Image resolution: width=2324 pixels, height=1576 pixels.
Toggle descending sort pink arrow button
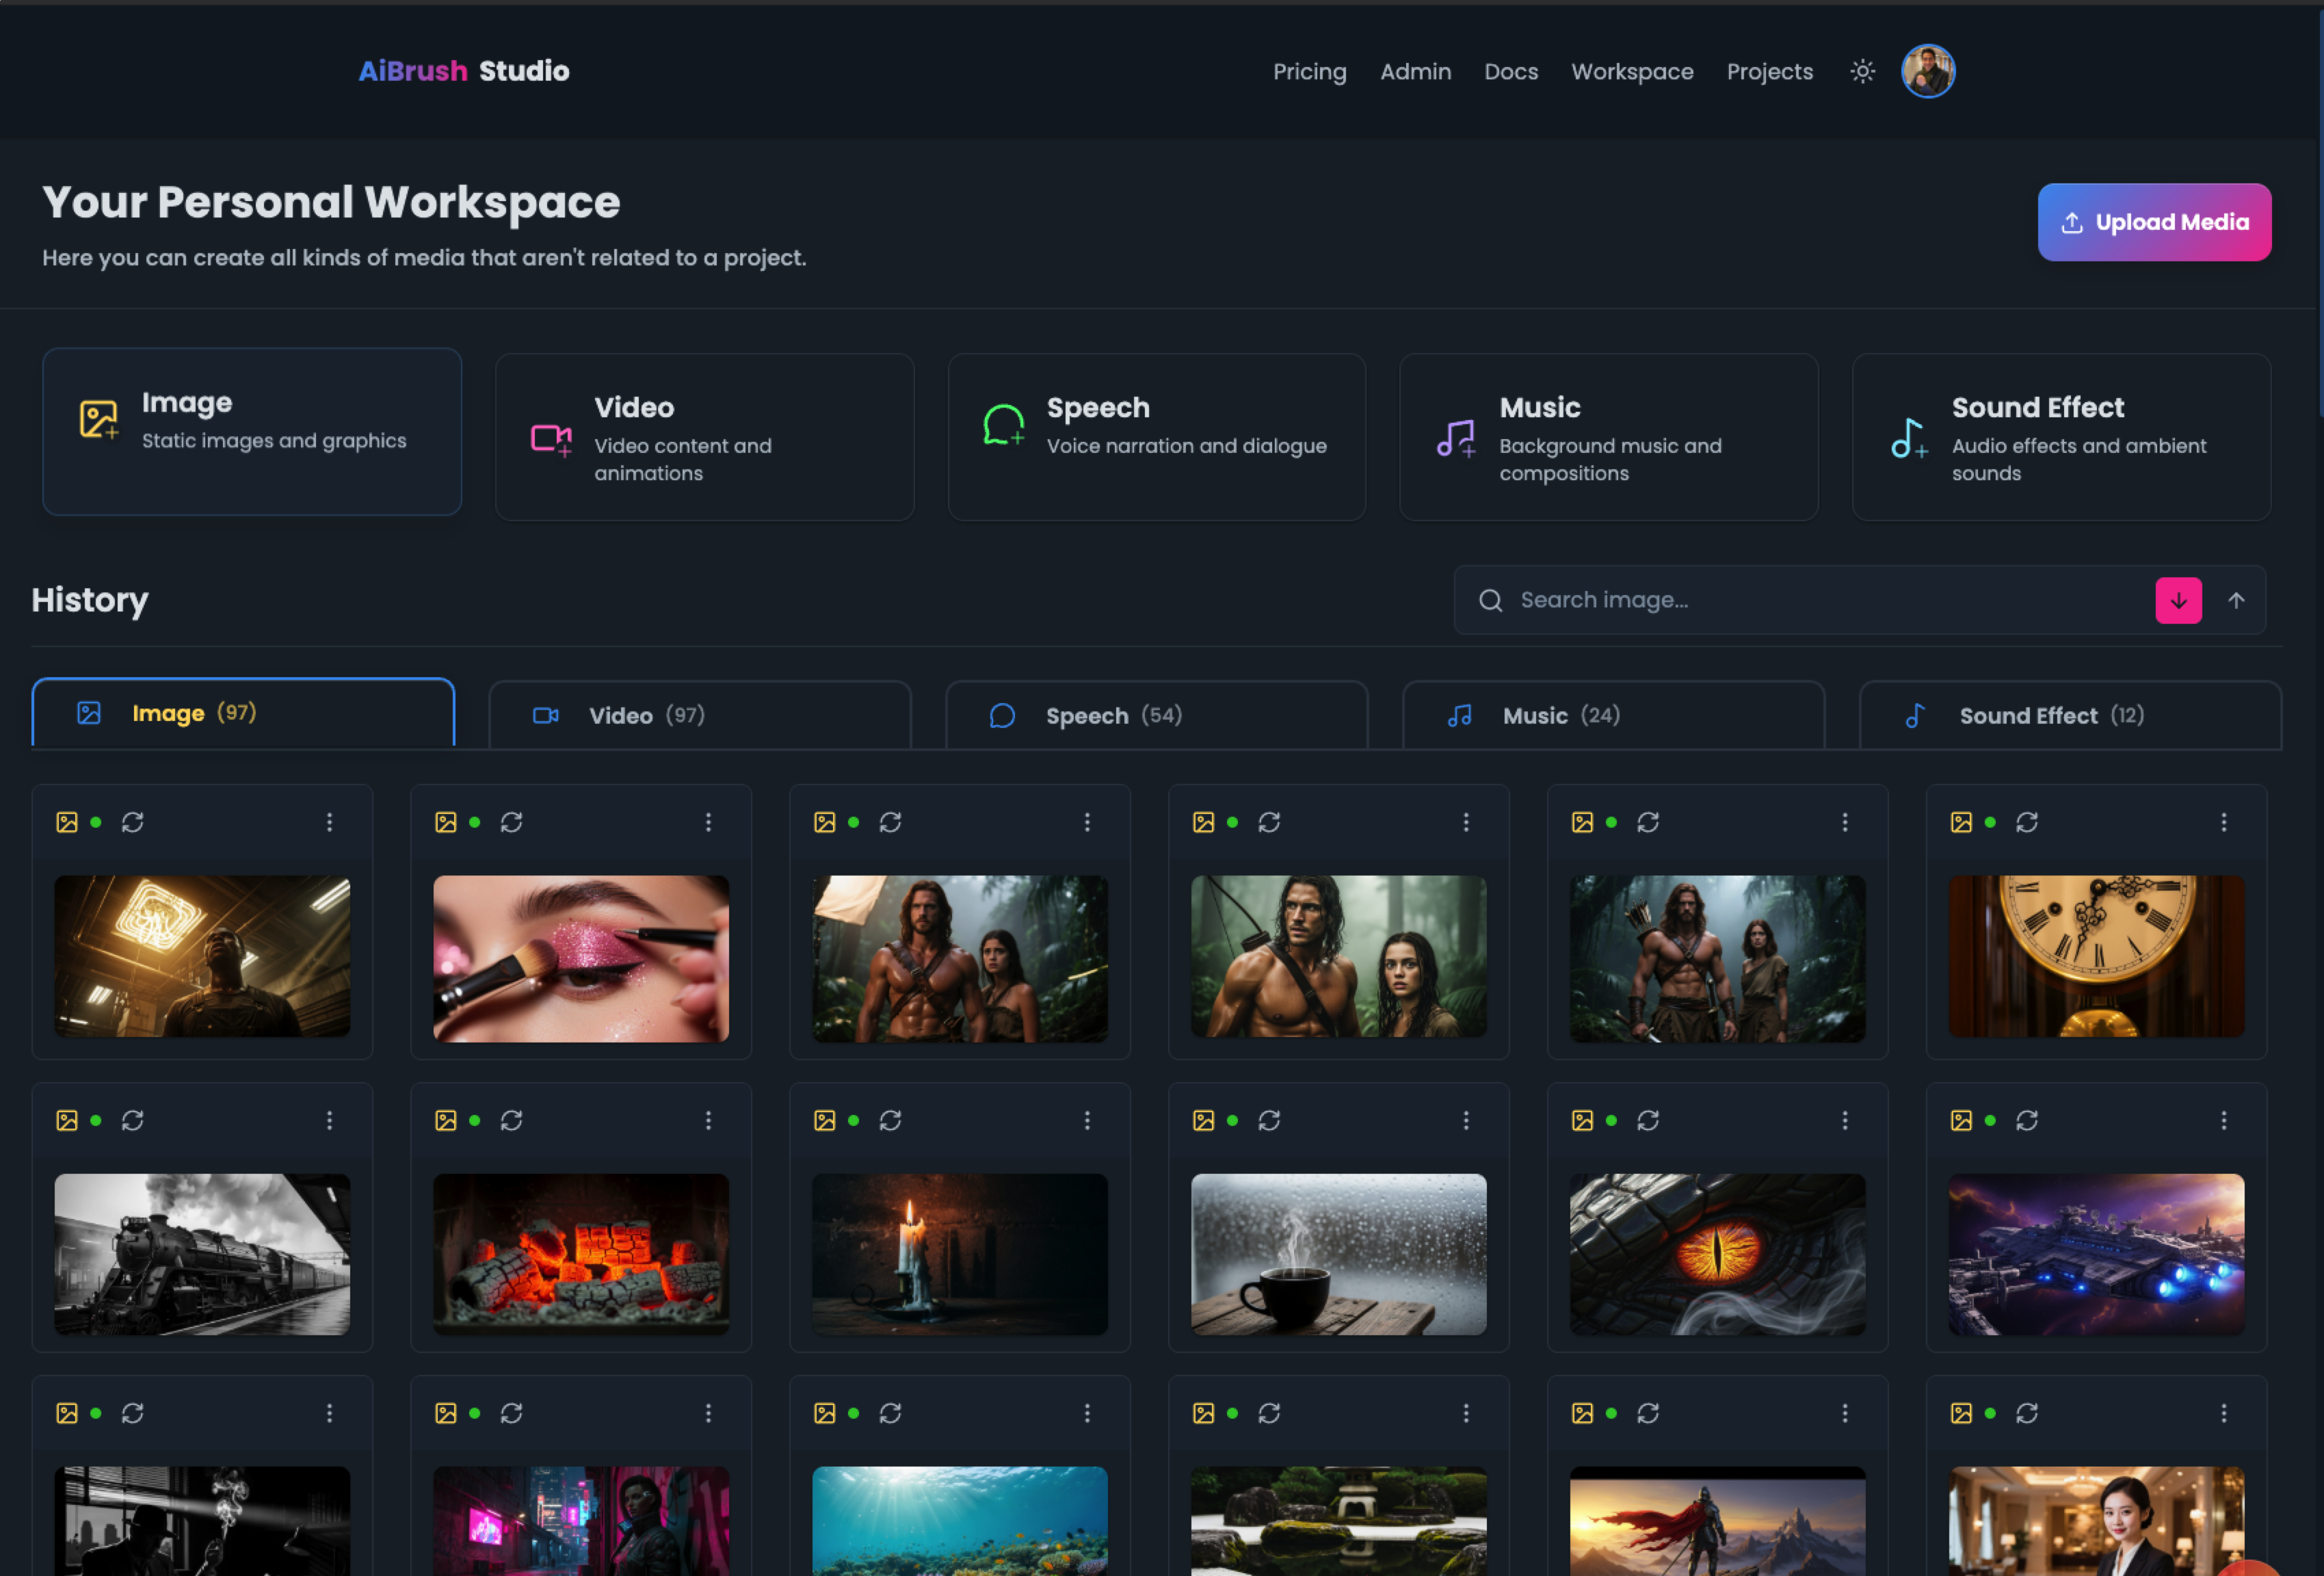[2178, 600]
